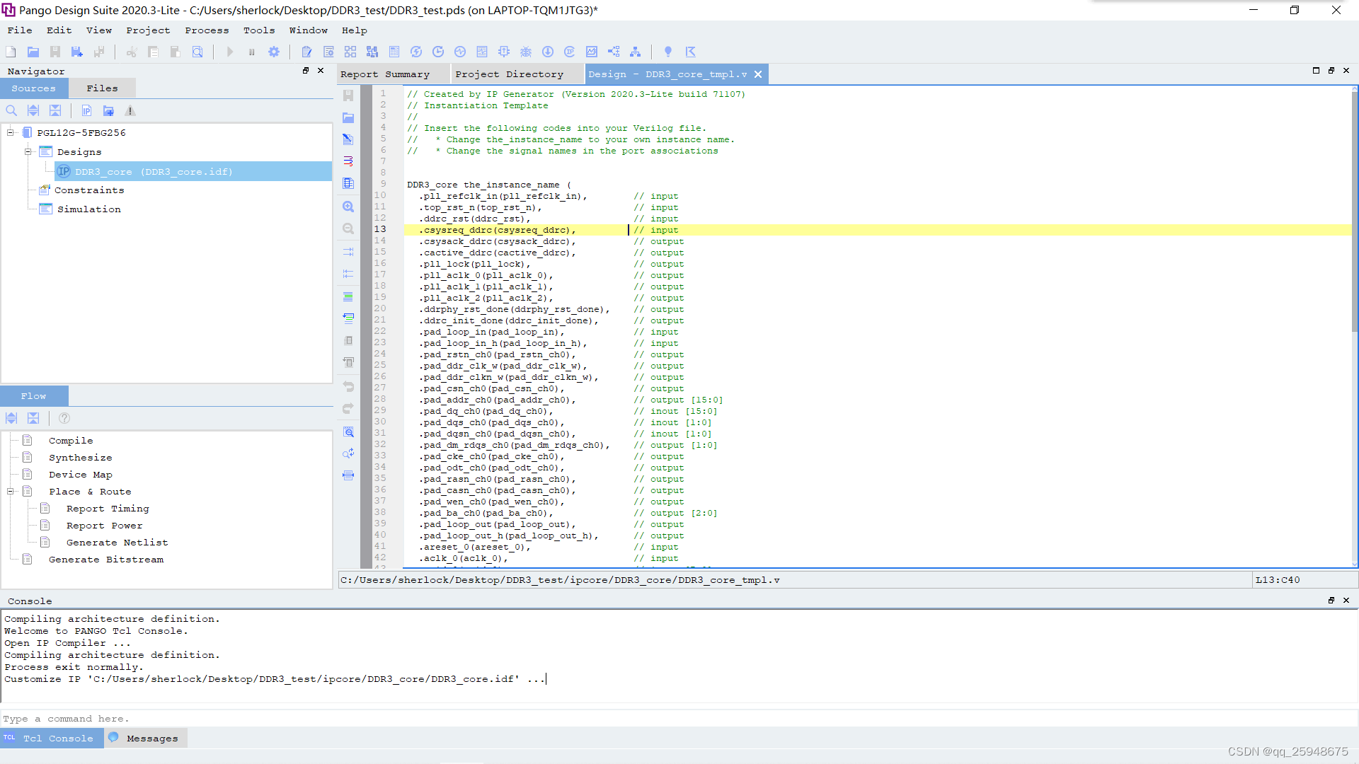Collapse the PGL12G-5FBG256 tree node
The image size is (1359, 764).
[11, 133]
